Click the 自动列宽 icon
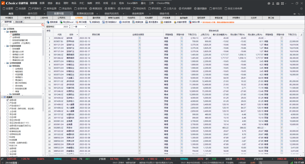 [x=120, y=22]
